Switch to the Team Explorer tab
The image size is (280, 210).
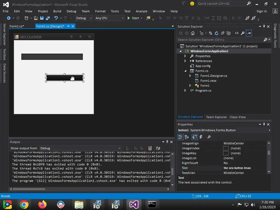[217, 117]
